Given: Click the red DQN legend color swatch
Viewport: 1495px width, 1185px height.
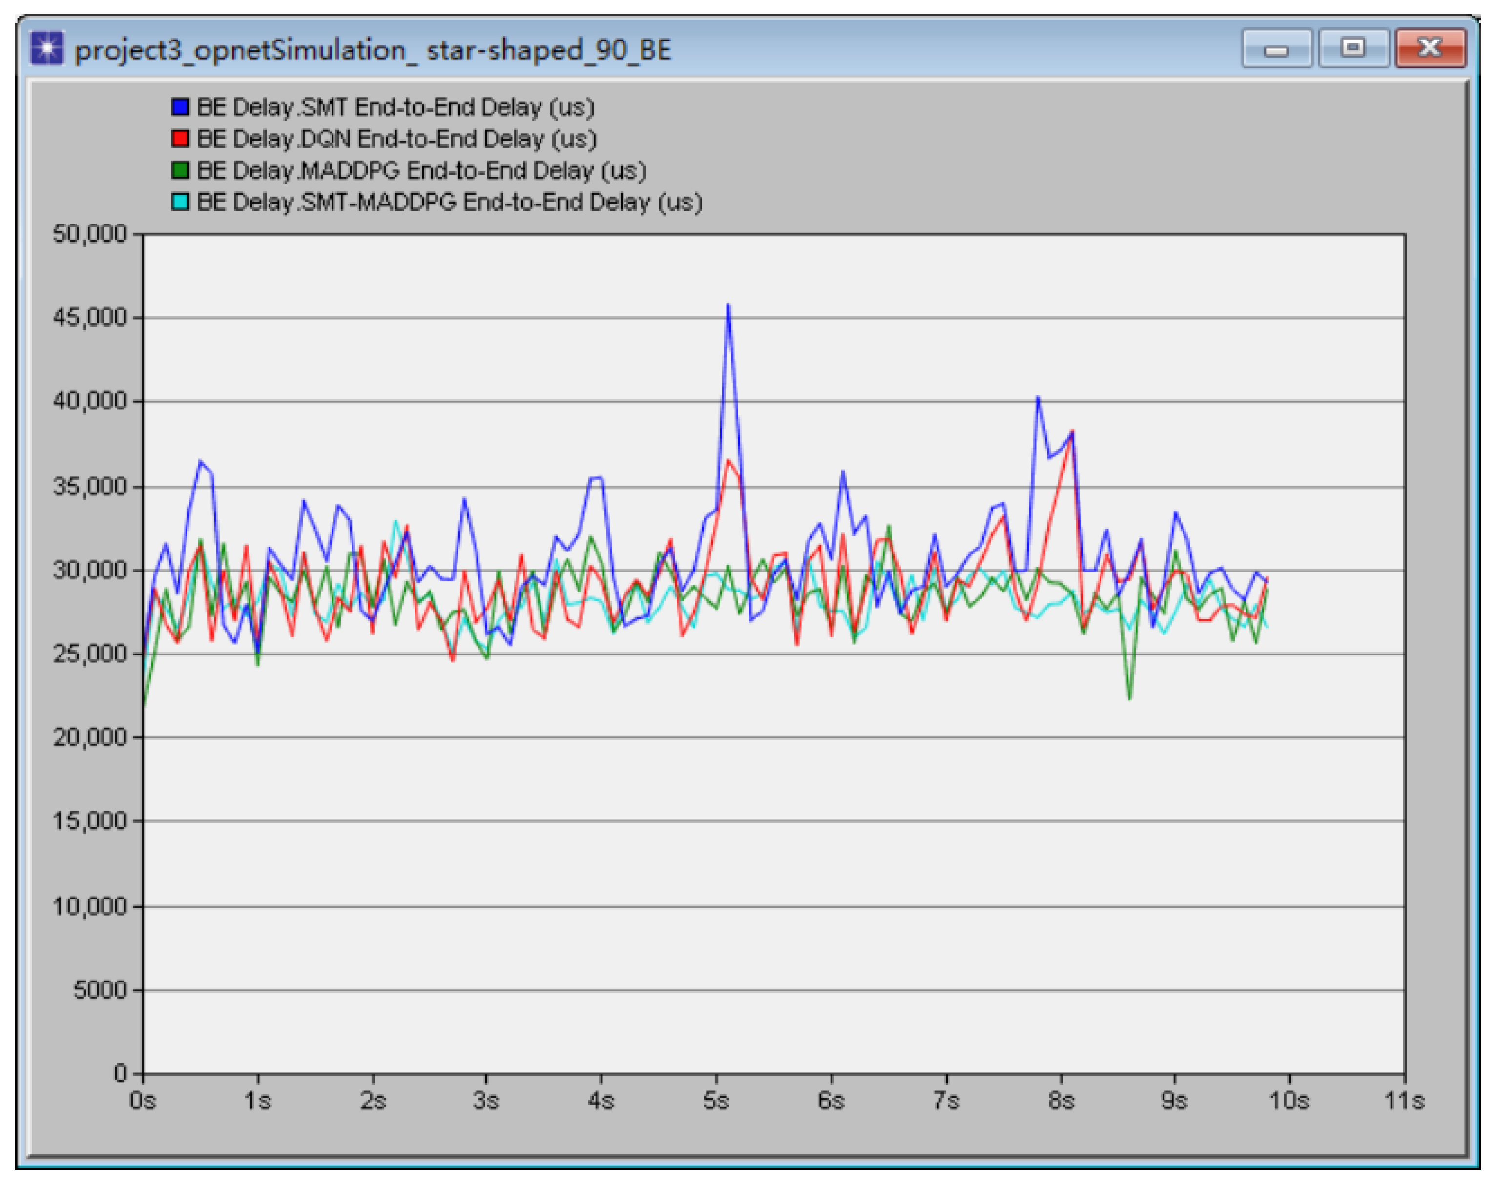Looking at the screenshot, I should [x=180, y=139].
